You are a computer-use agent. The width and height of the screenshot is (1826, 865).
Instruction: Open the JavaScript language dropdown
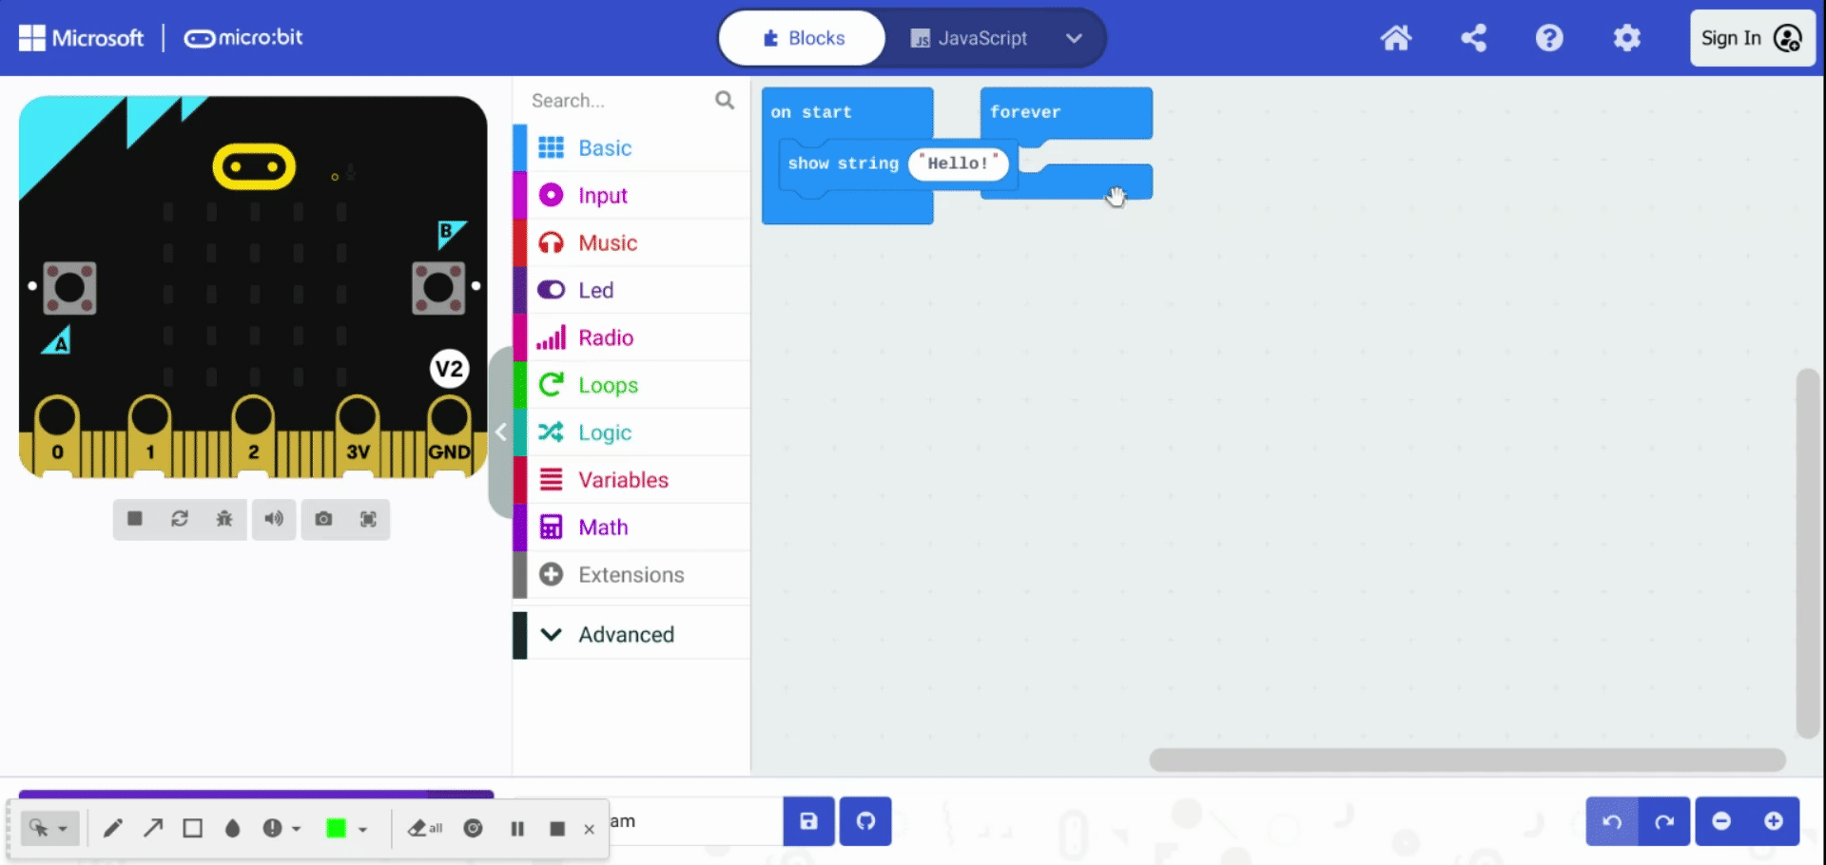click(1074, 38)
